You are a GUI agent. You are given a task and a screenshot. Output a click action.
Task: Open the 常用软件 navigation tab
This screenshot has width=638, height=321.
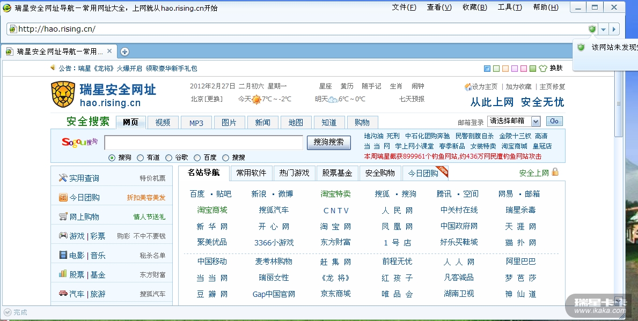pos(252,173)
